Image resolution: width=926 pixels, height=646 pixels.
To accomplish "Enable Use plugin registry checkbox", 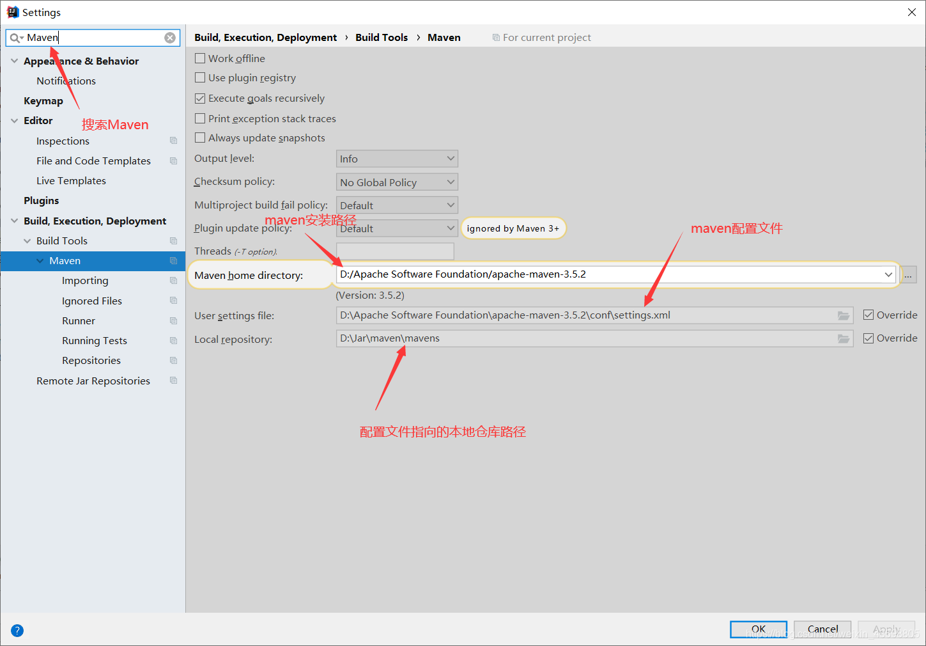I will tap(200, 77).
